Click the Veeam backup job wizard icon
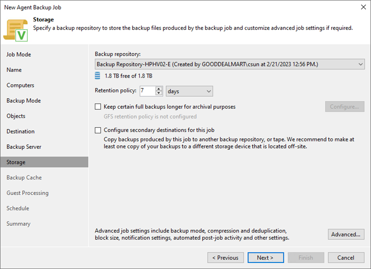This screenshot has height=269, width=371. pyautogui.click(x=17, y=28)
